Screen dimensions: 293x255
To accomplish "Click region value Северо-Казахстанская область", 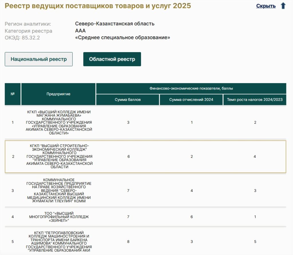I will (x=115, y=24).
